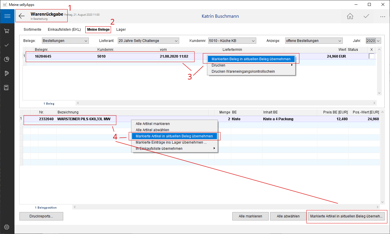Open the hamburger menu in sidebar

[x=7, y=16]
